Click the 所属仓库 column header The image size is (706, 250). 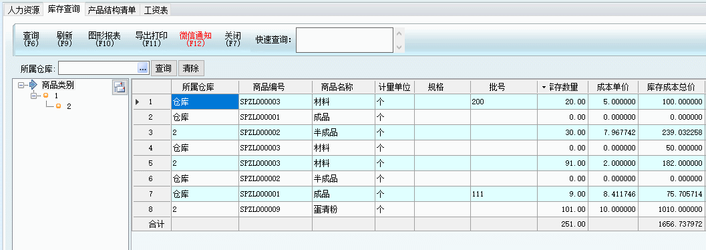click(205, 88)
